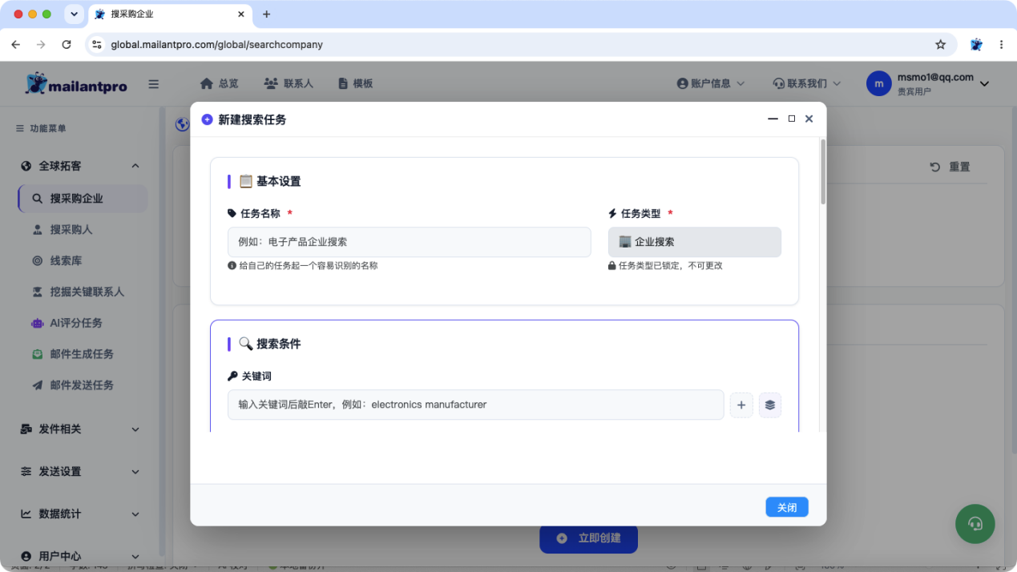The height and width of the screenshot is (572, 1017).
Task: Open 总览 home tab
Action: pos(220,83)
